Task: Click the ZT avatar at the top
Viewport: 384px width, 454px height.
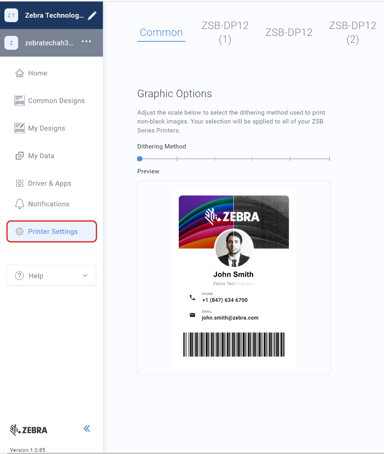Action: pos(11,15)
